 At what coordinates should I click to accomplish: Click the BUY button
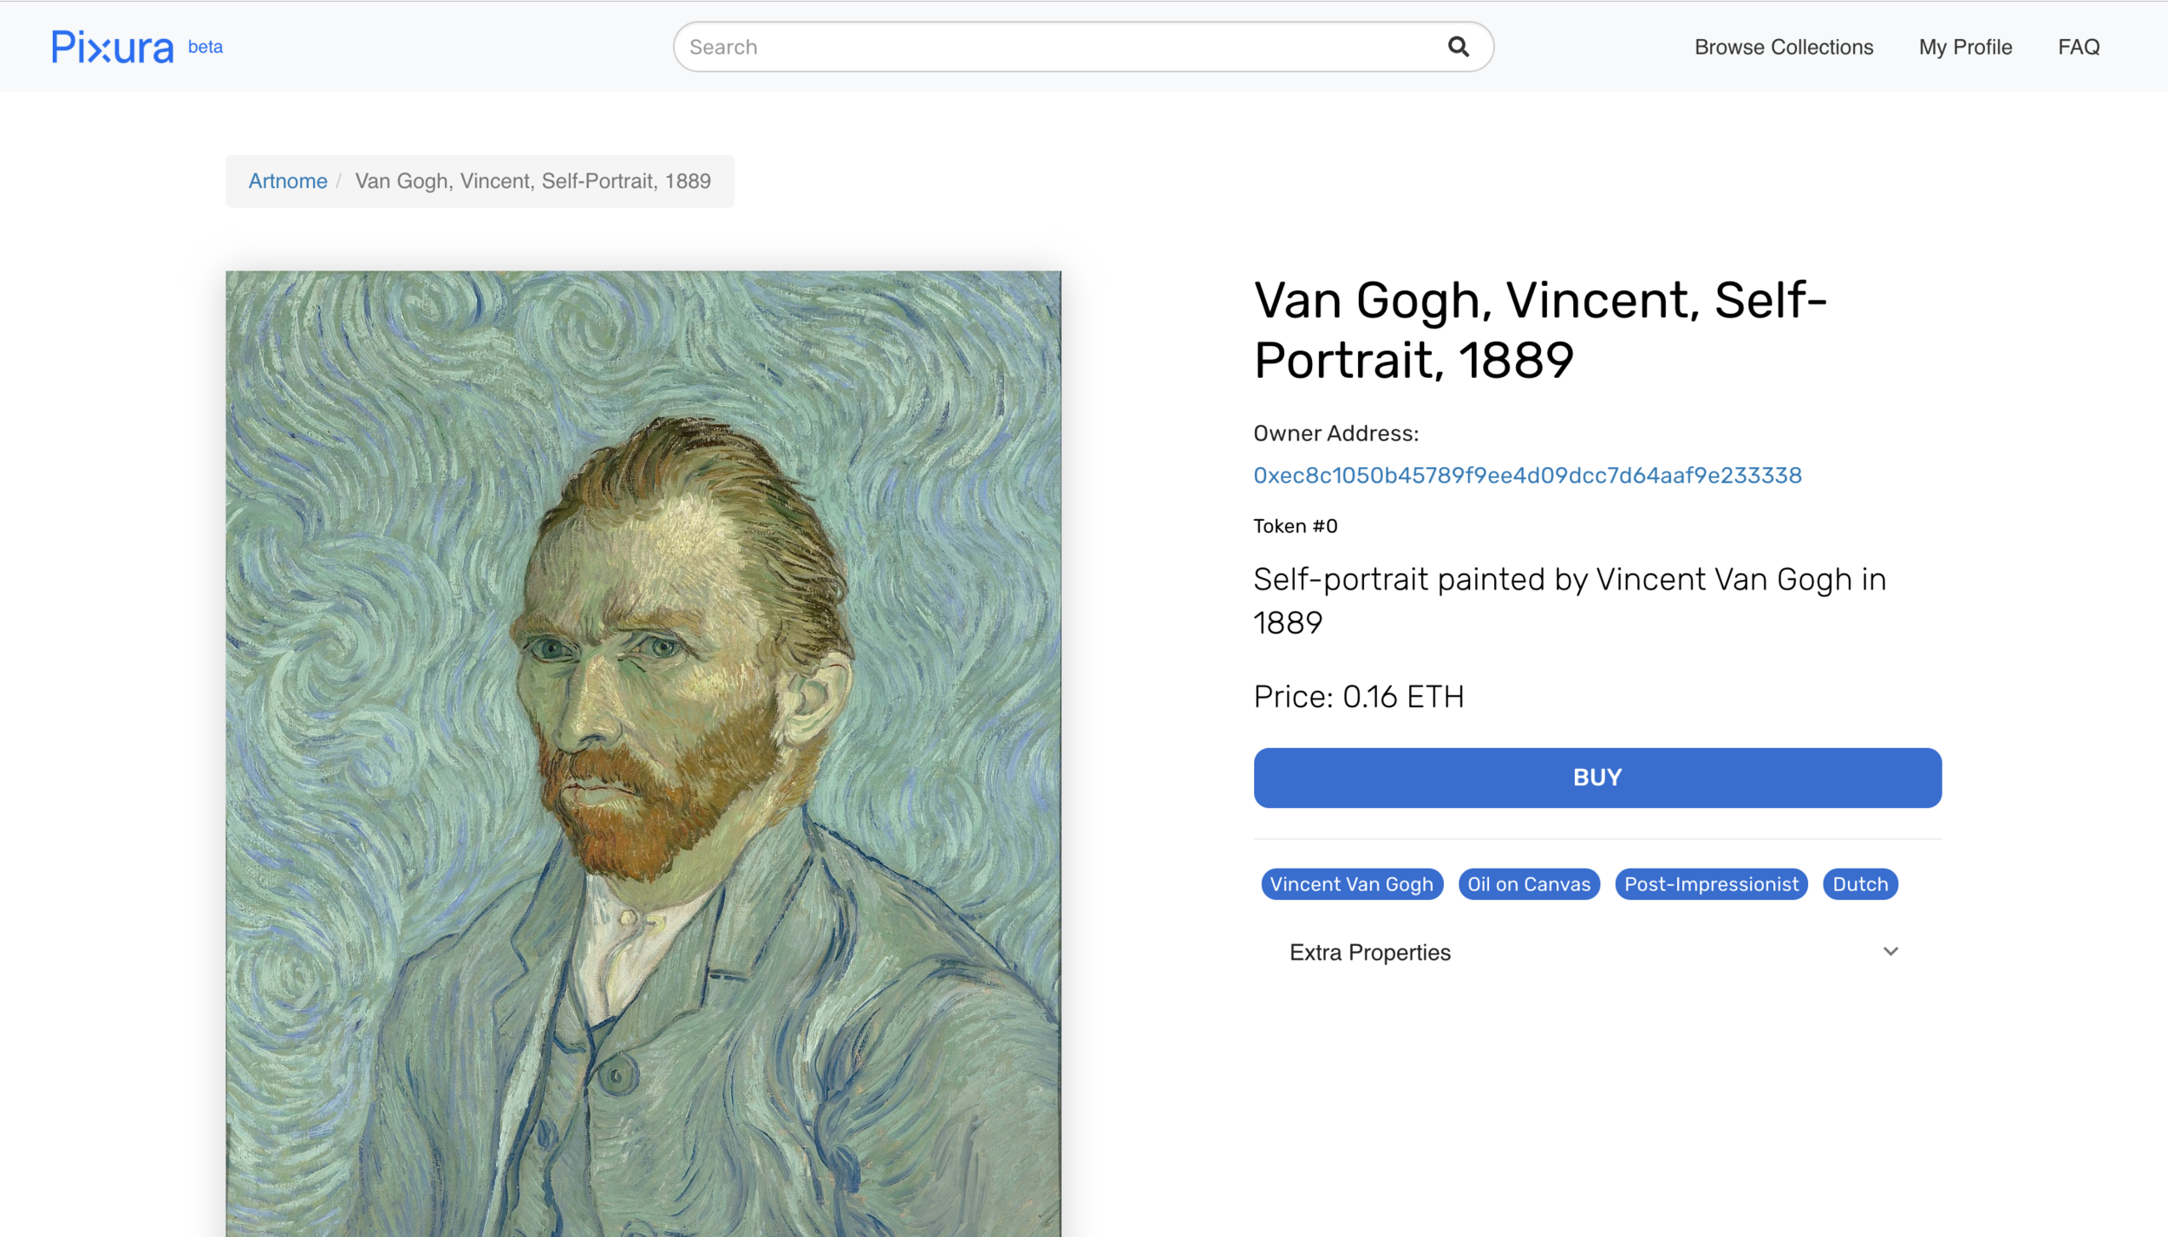coord(1597,778)
